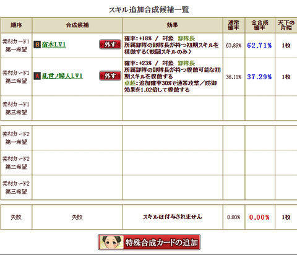Click the 順序 column header
Image resolution: width=297 pixels, height=255 pixels.
pyautogui.click(x=16, y=25)
